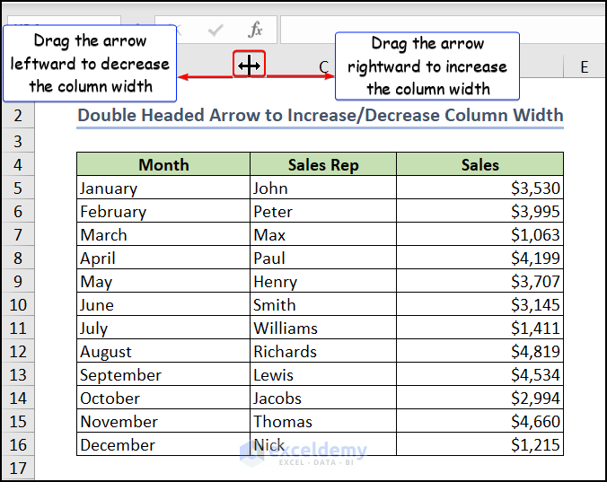607x482 pixels.
Task: Select row 2 by its header
Action: click(x=18, y=117)
